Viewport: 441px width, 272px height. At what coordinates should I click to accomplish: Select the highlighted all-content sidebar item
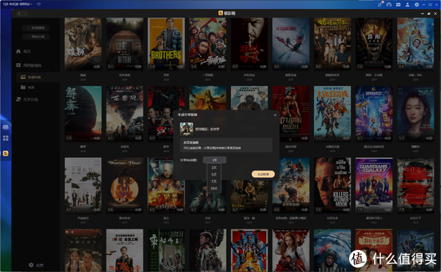pyautogui.click(x=37, y=77)
